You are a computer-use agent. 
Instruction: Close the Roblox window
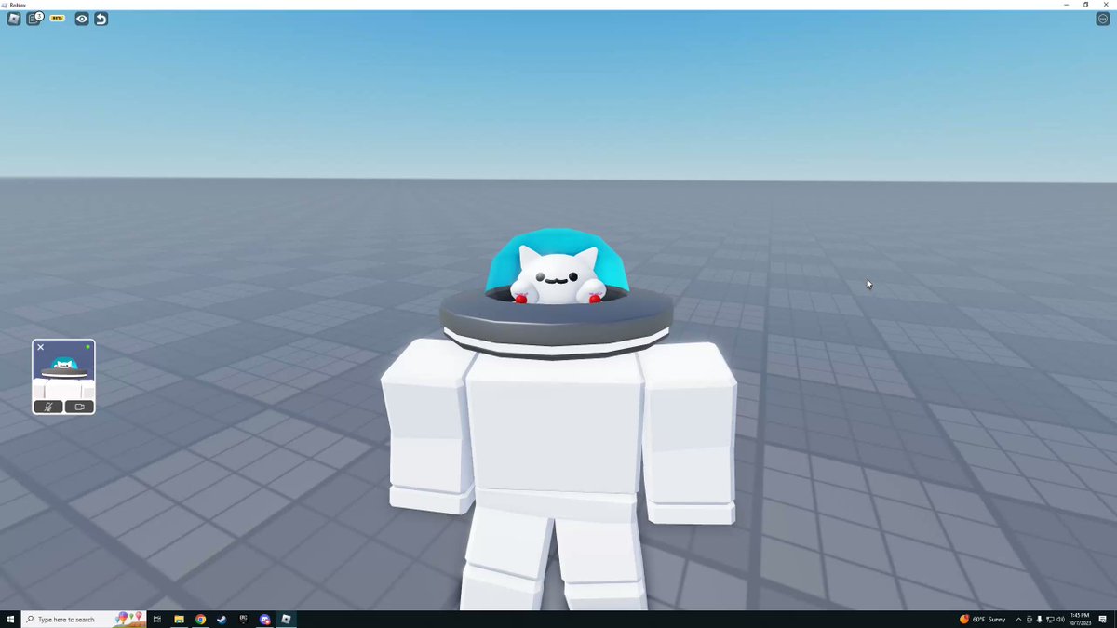pos(1106,5)
